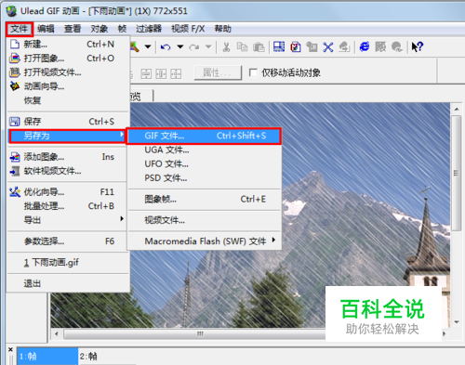Choose 软件视频文件... menu entry
The height and width of the screenshot is (365, 465).
click(68, 171)
